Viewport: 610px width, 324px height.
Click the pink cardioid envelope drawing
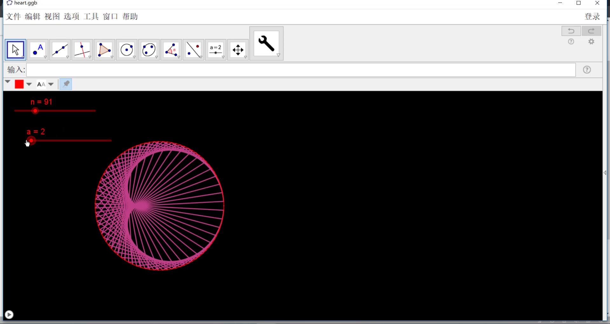159,206
